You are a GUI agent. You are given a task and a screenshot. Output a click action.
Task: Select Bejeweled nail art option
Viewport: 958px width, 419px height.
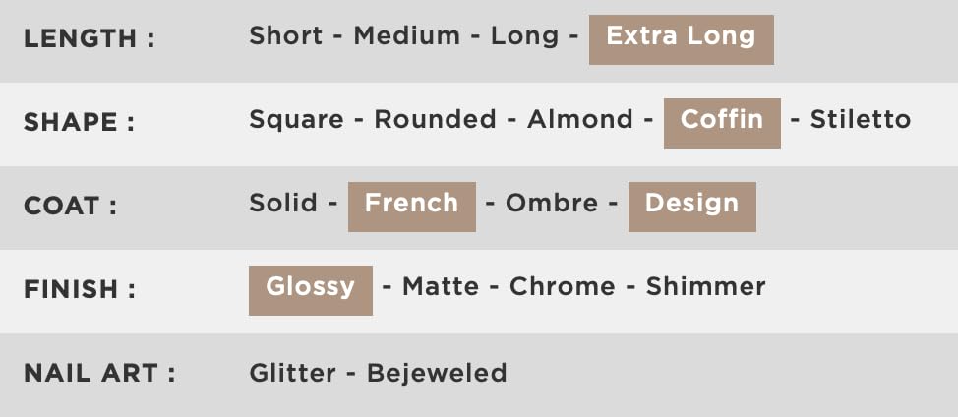click(437, 373)
